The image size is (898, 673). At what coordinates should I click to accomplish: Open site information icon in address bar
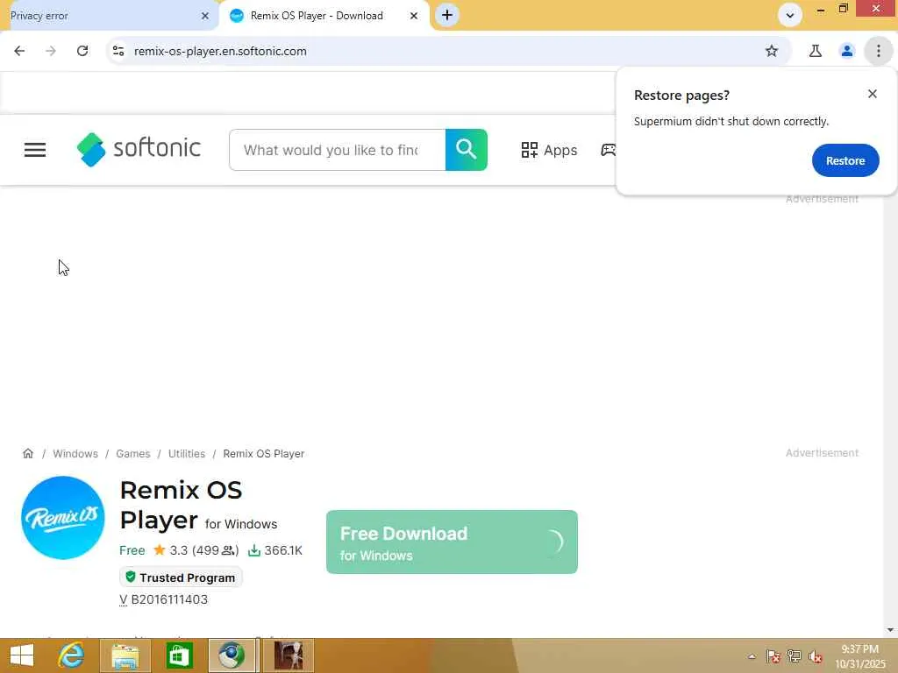tap(118, 51)
